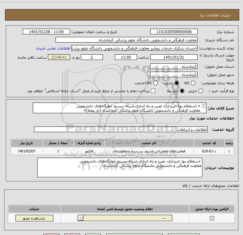Click the واحد اندازه گیری column header
Viewport: 243px width, 235px height.
click(x=89, y=143)
